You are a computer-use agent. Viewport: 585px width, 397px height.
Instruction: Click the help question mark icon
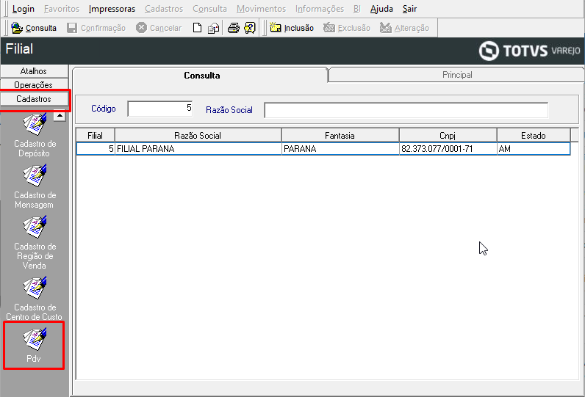tap(250, 28)
